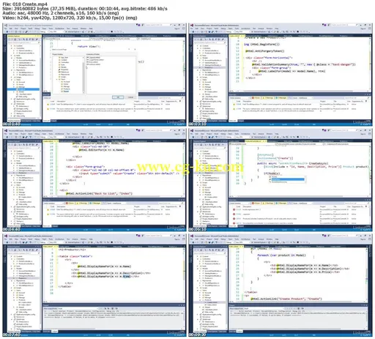The width and height of the screenshot is (375, 339).
Task: Click the OK button in the folder dialog
Action: pyautogui.click(x=118, y=97)
